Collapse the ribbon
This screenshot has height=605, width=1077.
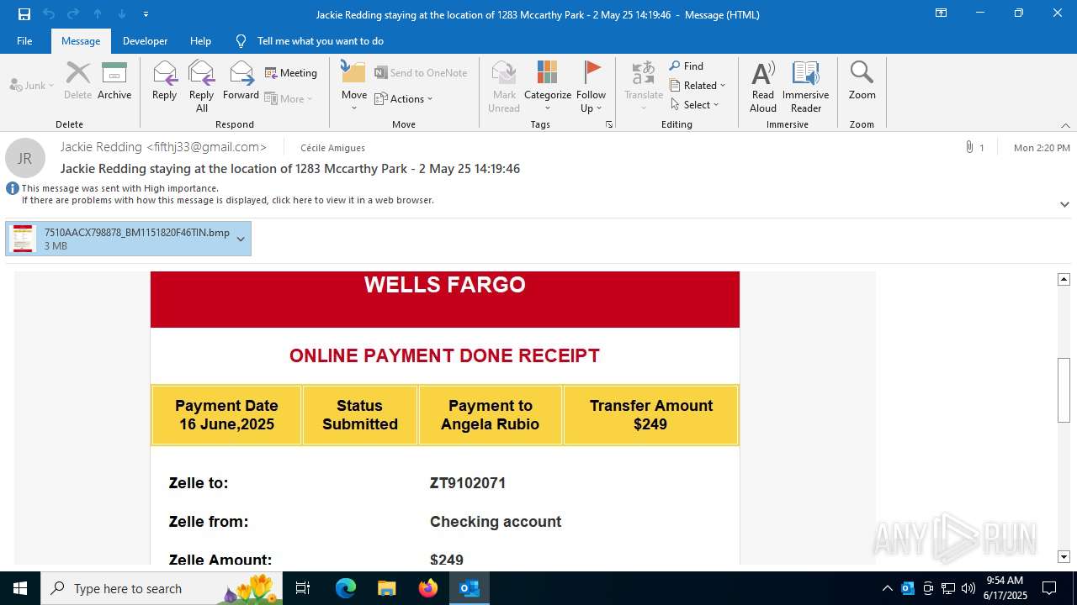pyautogui.click(x=1065, y=125)
